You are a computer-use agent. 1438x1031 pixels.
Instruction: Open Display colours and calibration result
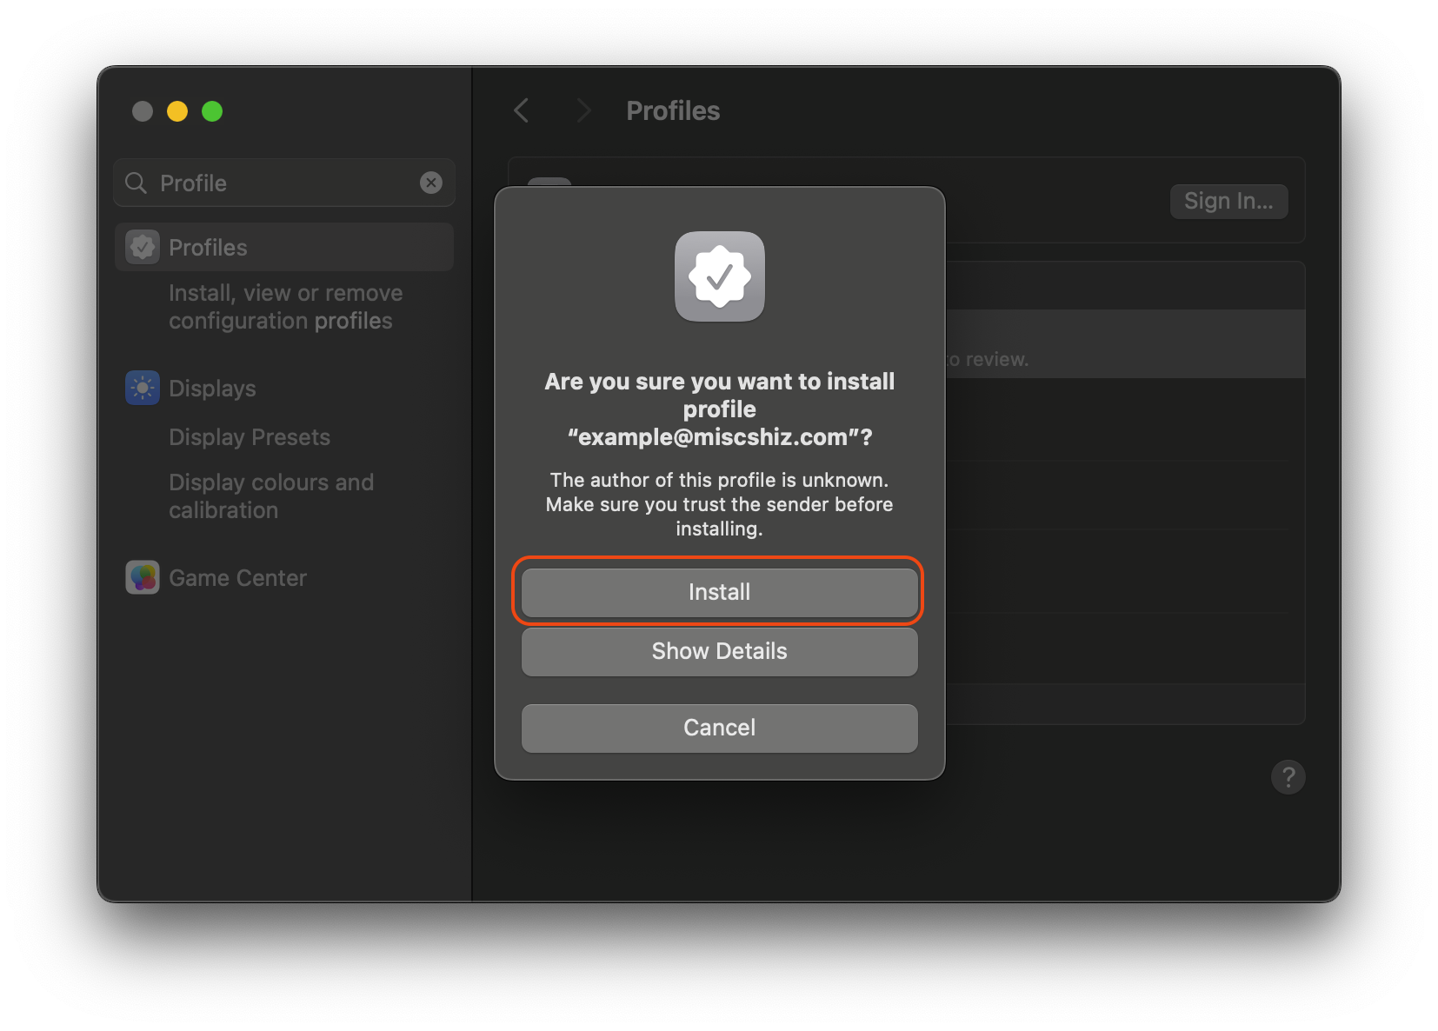tap(271, 496)
